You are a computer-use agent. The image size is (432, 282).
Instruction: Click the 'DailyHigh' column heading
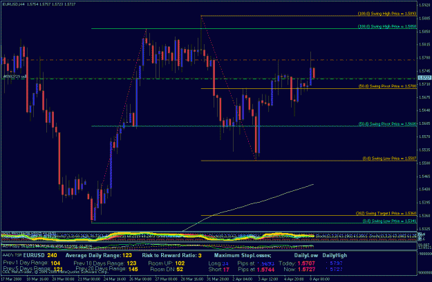point(335,255)
